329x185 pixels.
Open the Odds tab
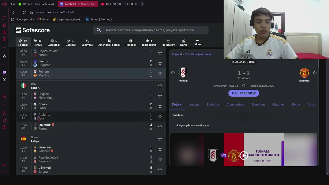[311, 104]
